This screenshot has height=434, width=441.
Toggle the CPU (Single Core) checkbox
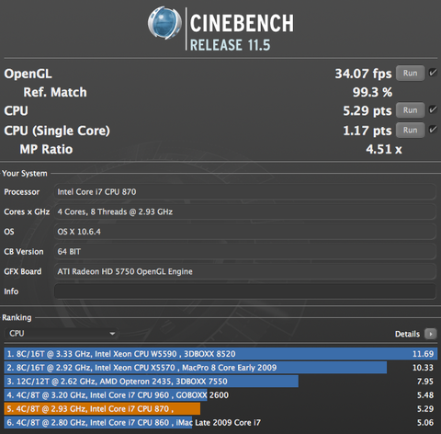tap(433, 130)
